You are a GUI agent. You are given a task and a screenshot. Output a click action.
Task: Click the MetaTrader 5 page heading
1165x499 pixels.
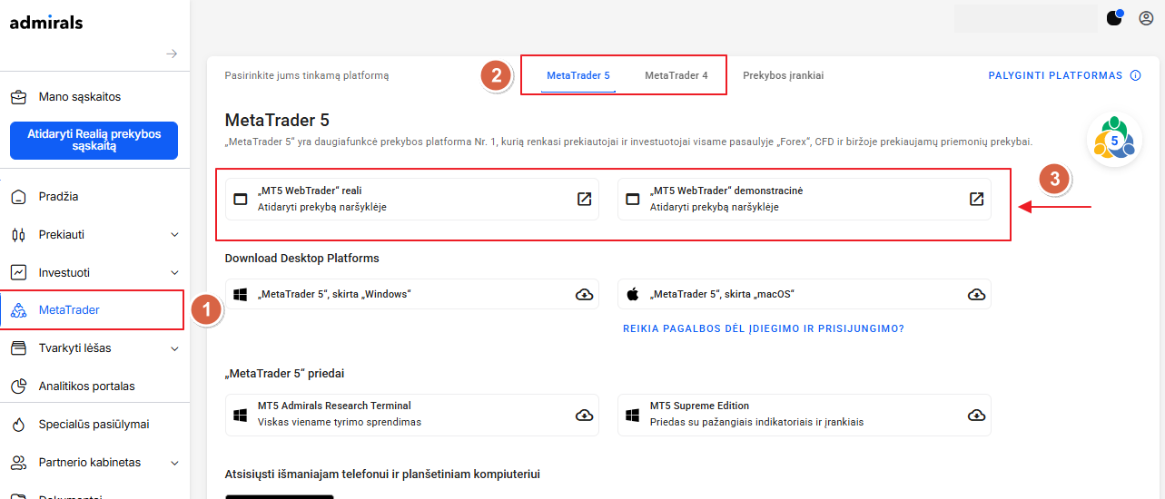tap(277, 120)
